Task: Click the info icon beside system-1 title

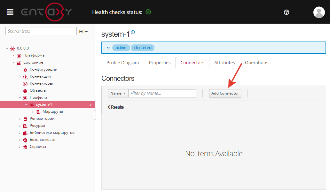Action: click(x=133, y=32)
